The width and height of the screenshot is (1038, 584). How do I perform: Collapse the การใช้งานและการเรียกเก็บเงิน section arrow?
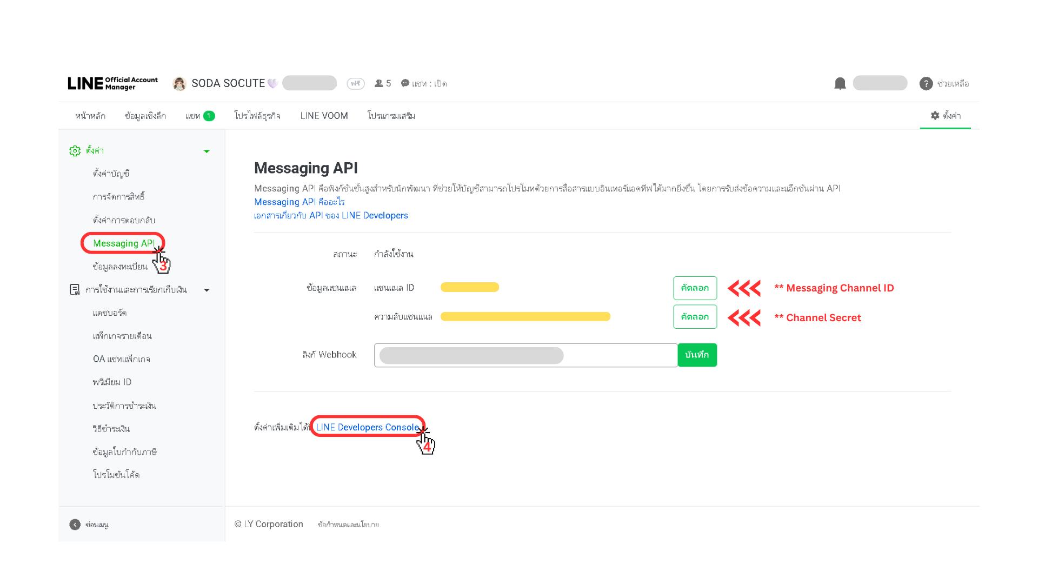coord(207,290)
